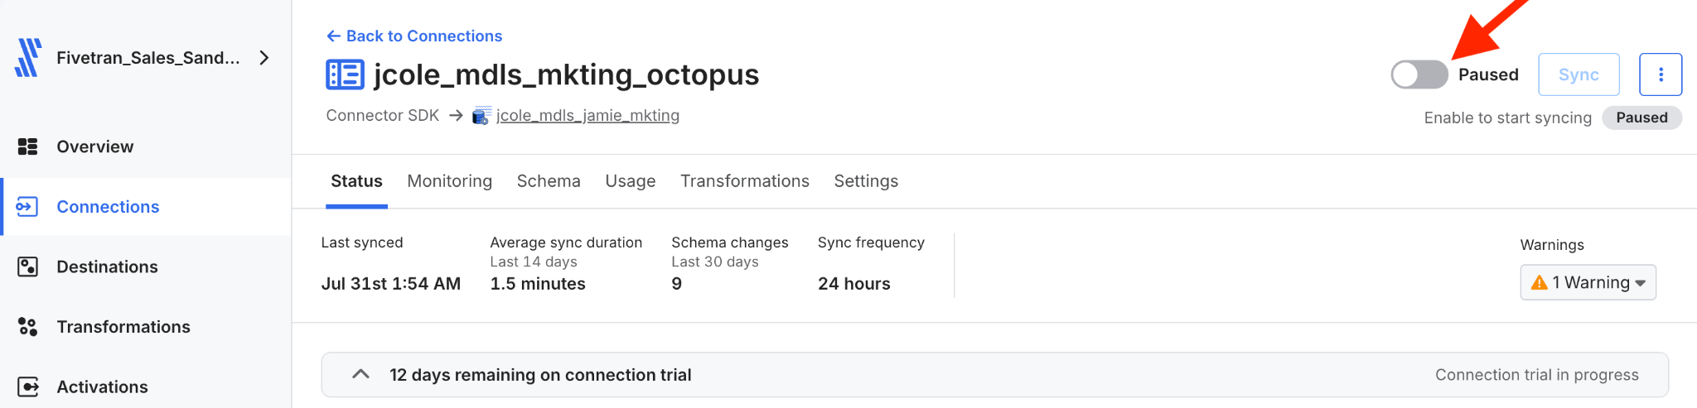
Task: Open the Transformations sidebar icon
Action: click(28, 327)
